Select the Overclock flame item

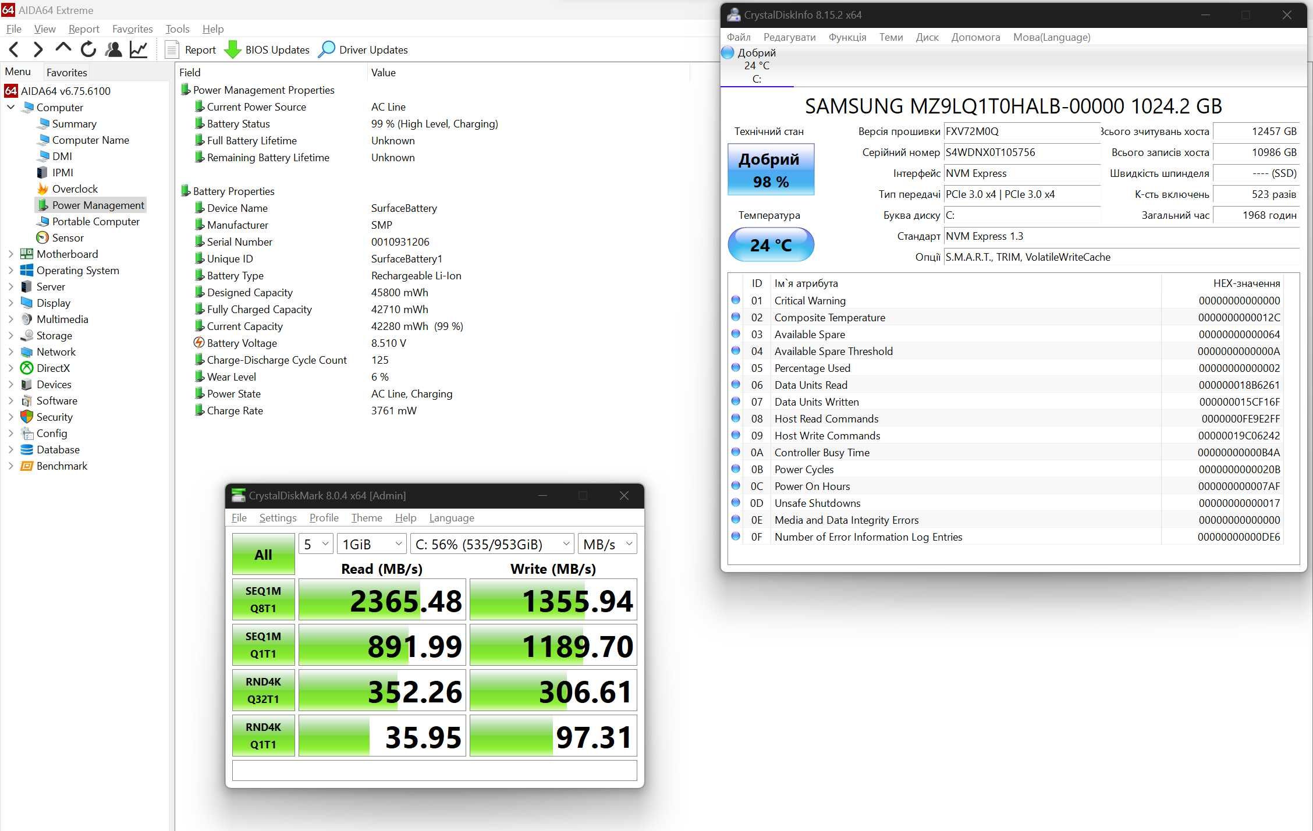coord(42,189)
